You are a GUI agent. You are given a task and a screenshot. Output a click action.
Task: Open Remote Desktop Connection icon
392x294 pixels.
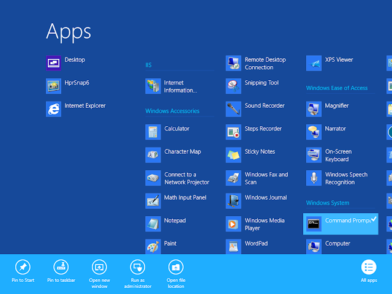pyautogui.click(x=233, y=63)
